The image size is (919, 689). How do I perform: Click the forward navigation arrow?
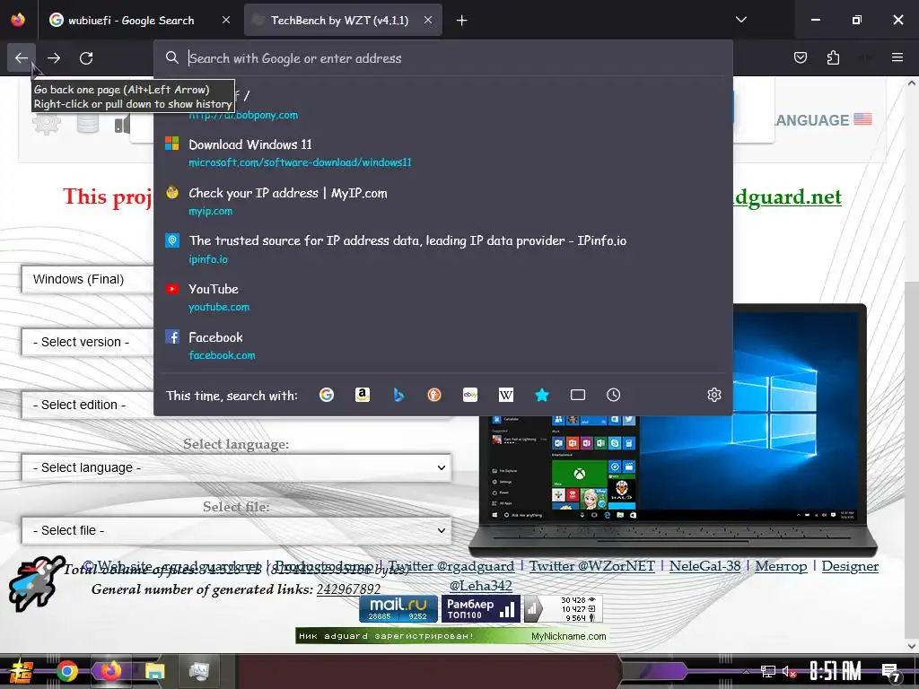54,58
